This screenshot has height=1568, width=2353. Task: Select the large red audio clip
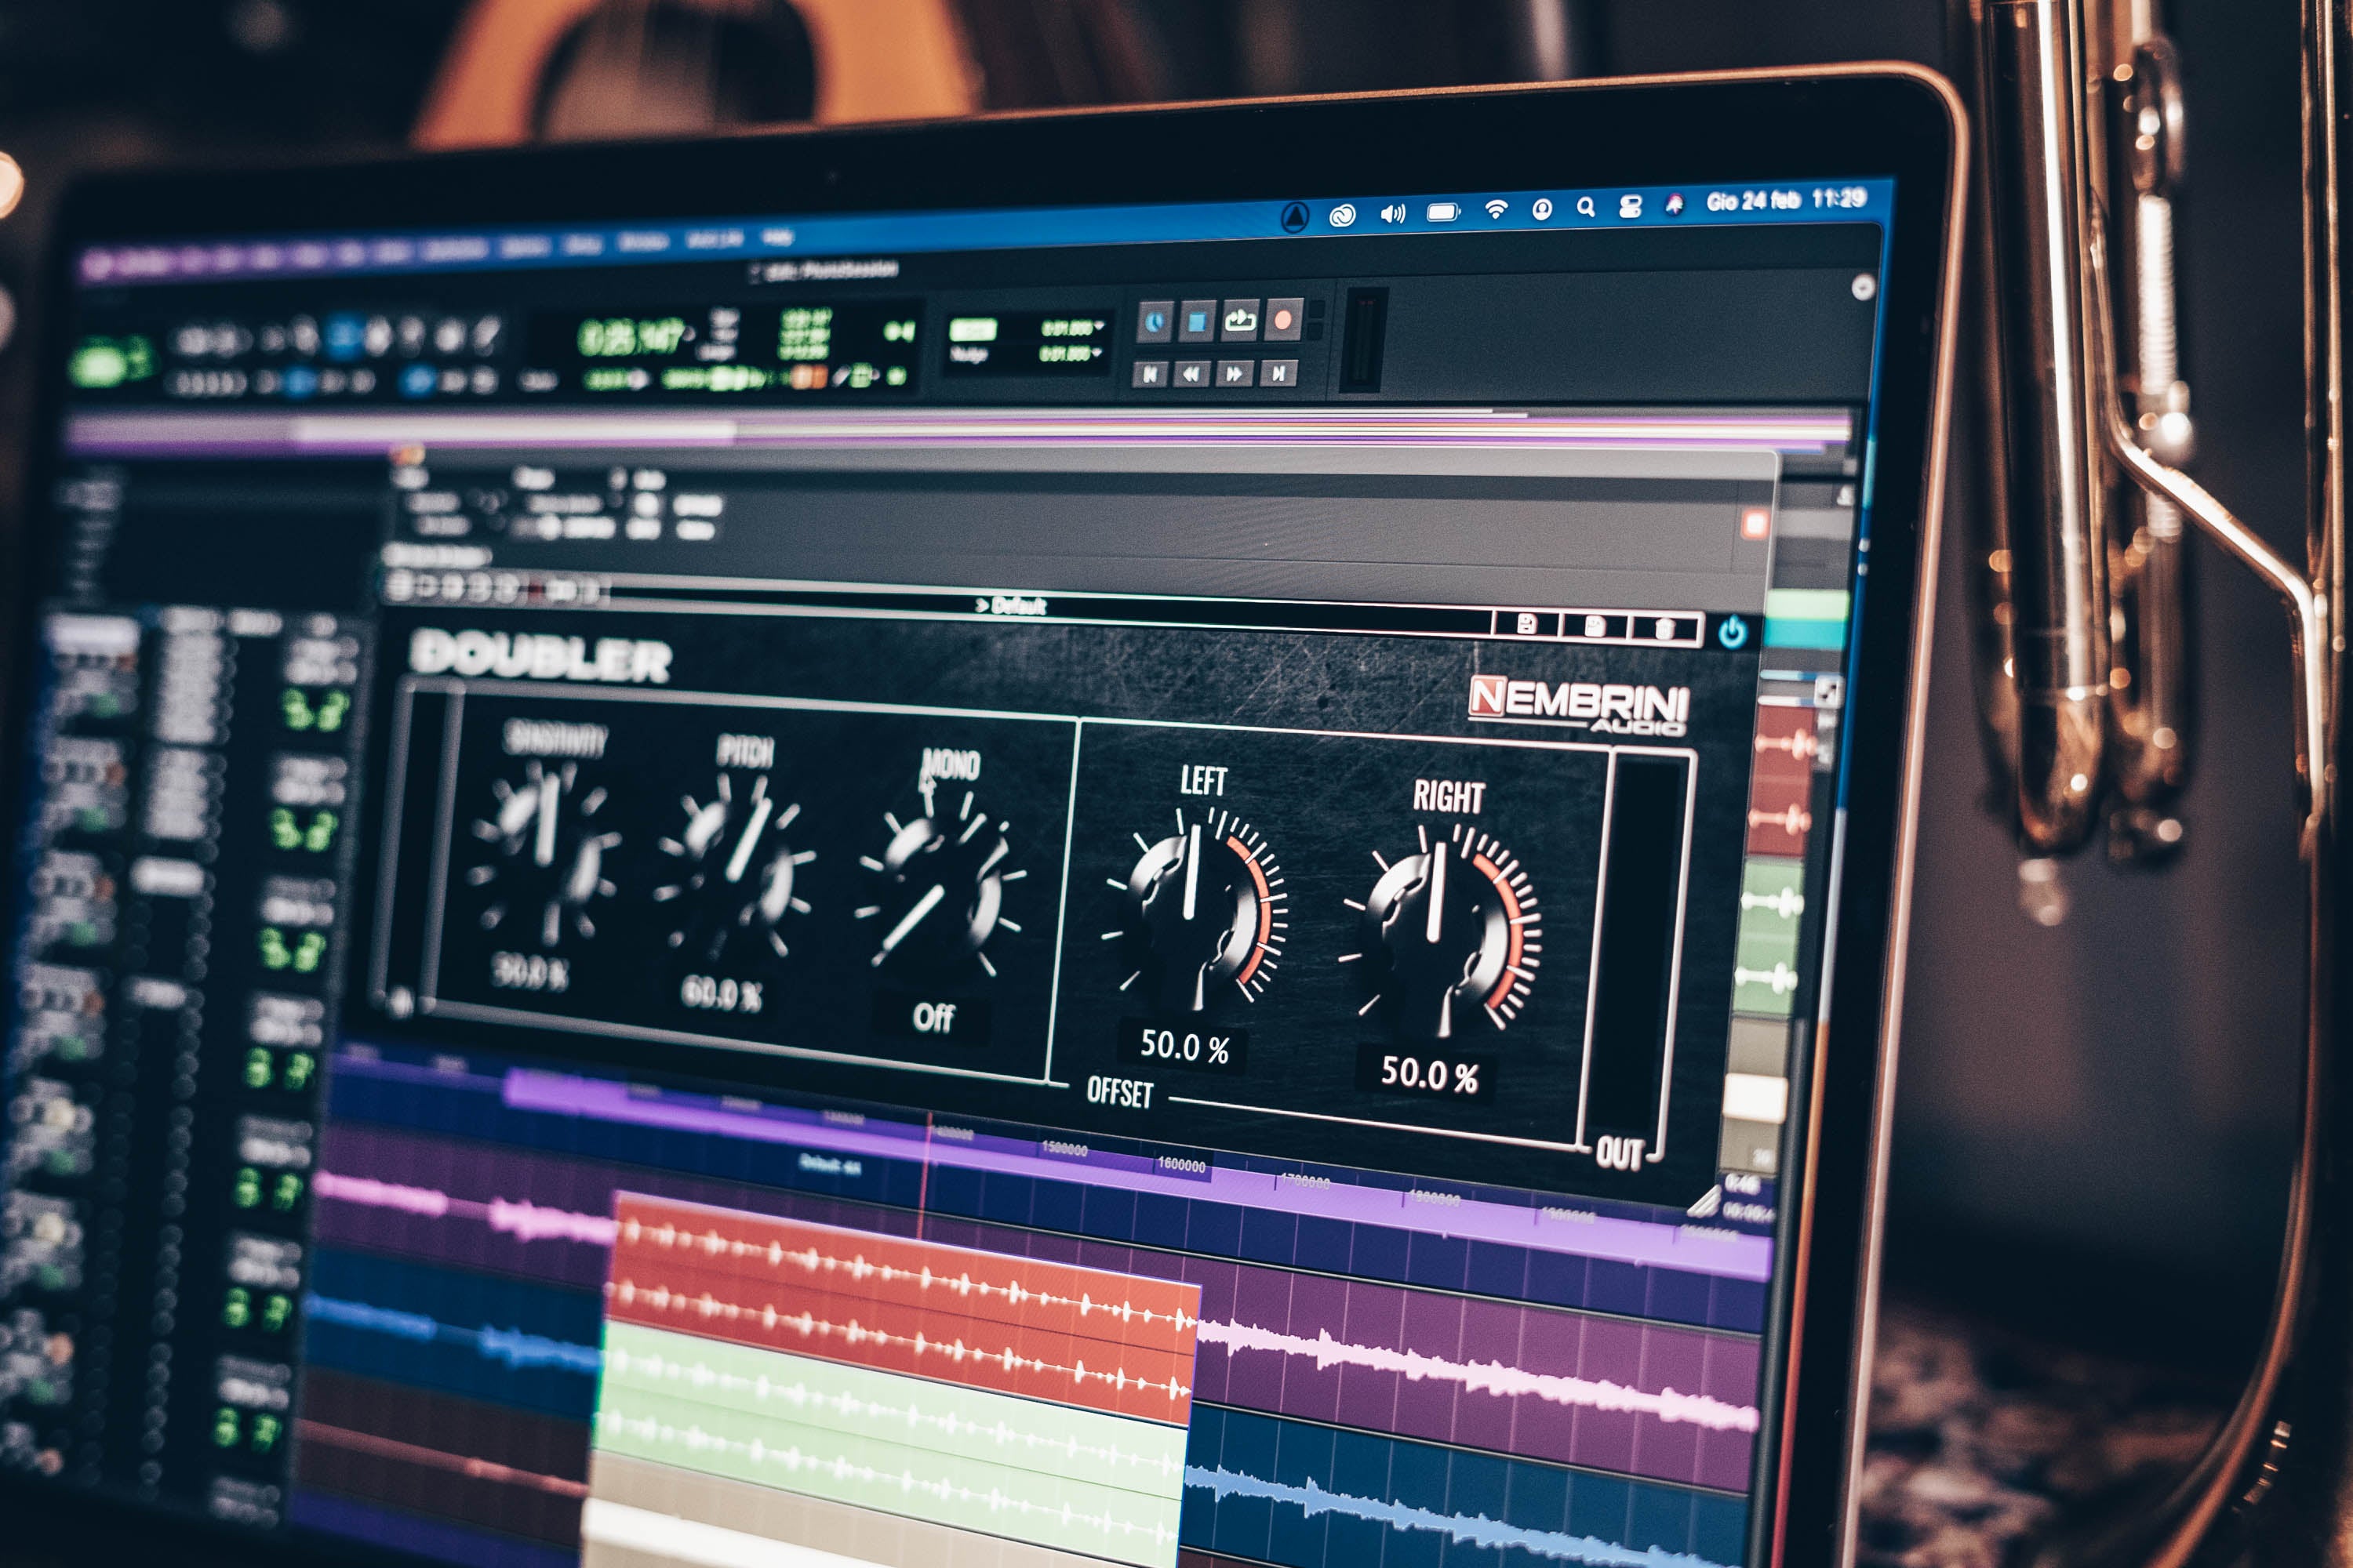point(905,1305)
